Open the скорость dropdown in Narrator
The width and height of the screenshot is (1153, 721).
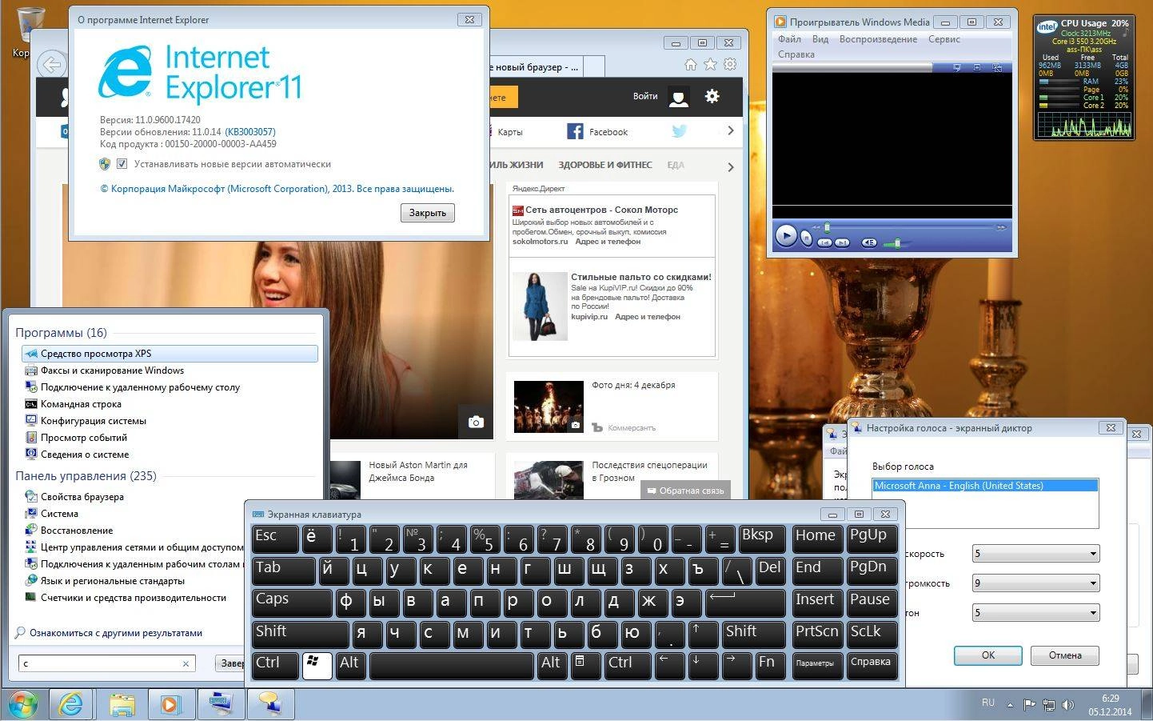(1035, 554)
